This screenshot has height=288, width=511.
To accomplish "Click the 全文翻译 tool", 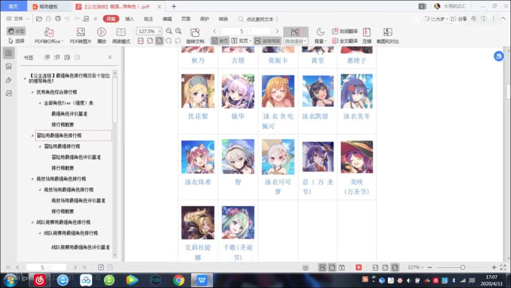I will point(344,41).
